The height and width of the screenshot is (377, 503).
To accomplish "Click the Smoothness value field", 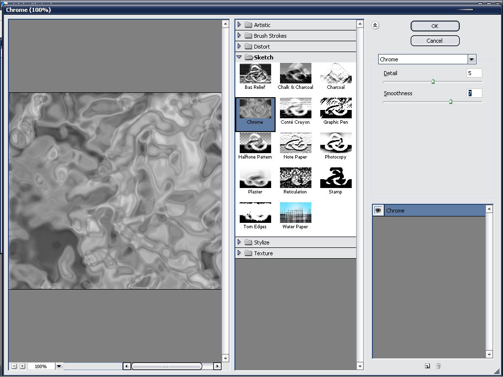I will pyautogui.click(x=474, y=93).
